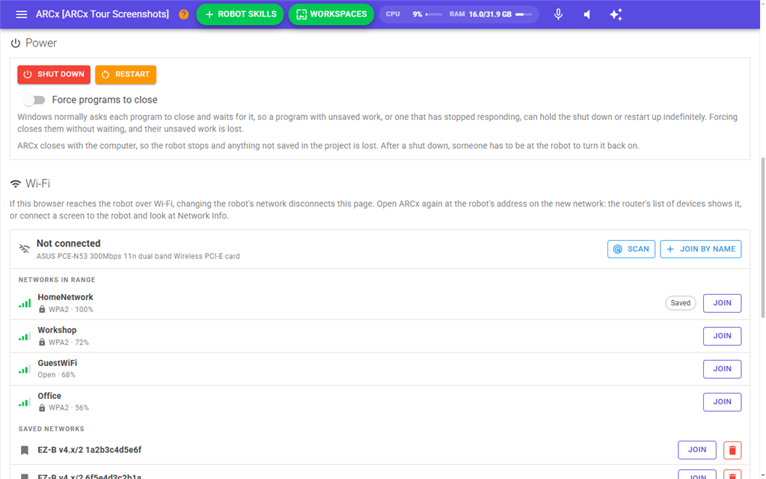Shut down the robot computer
This screenshot has width=766, height=479.
[54, 74]
